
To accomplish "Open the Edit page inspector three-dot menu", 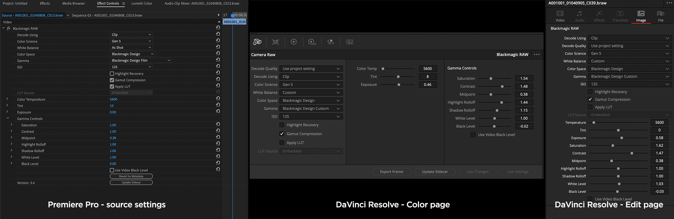I will [x=669, y=3].
